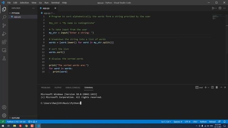
Task: Open Chrome from the taskbar
Action: tap(26, 126)
